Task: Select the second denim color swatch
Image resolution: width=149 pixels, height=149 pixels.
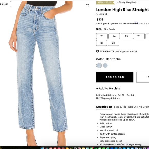Action: point(105,65)
